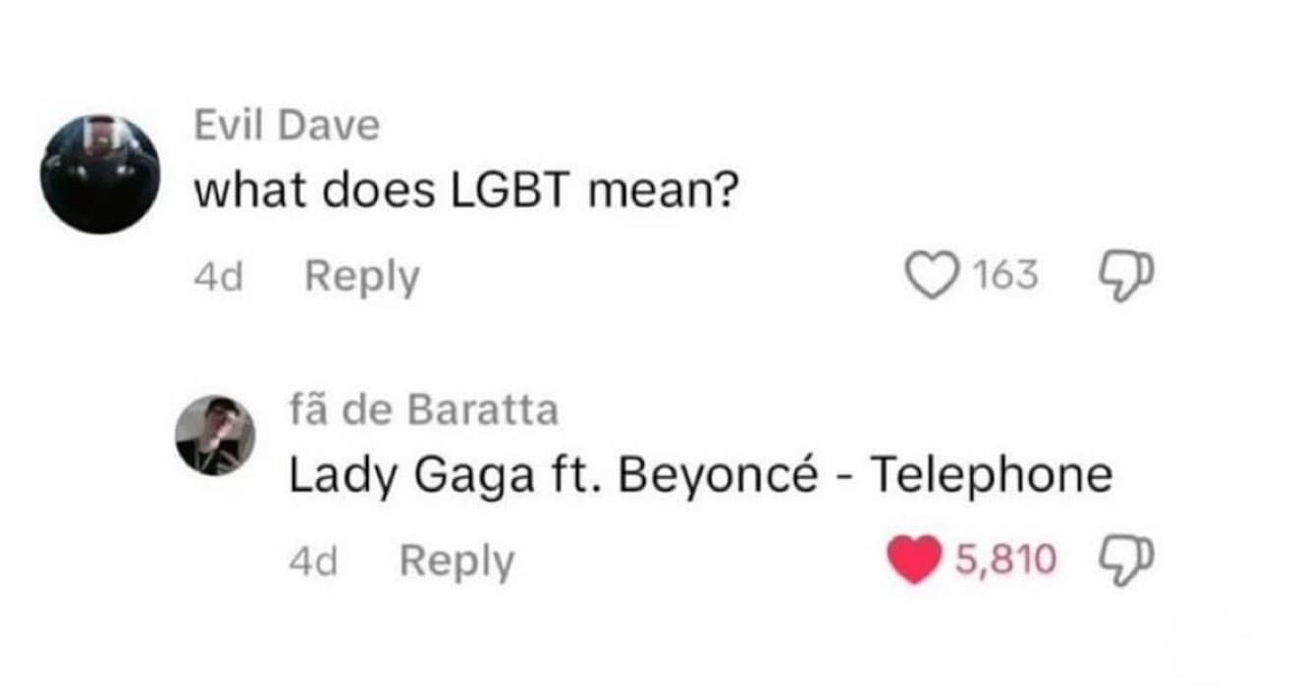Image resolution: width=1296 pixels, height=700 pixels.
Task: Click the 4d timestamp under the Telephone reply
Action: click(313, 563)
